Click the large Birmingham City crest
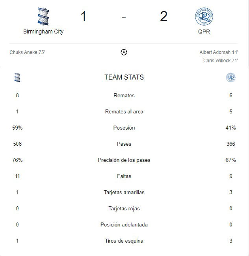The height and width of the screenshot is (256, 249). pyautogui.click(x=43, y=17)
